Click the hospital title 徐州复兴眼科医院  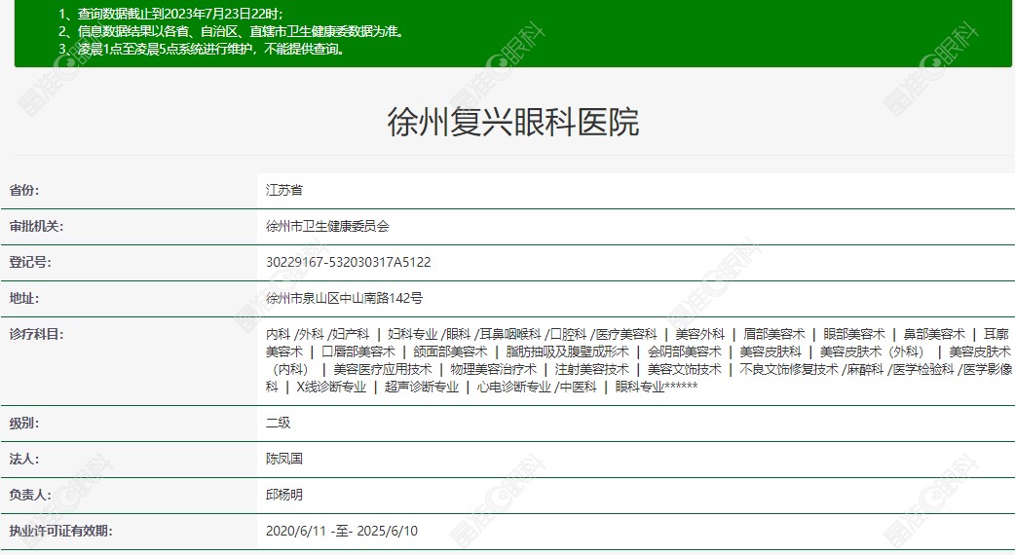pos(512,121)
